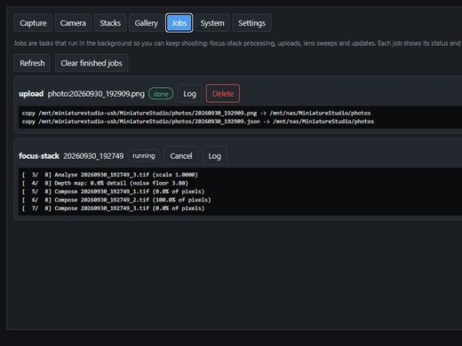Open Log for the focus-stack job

coord(214,156)
